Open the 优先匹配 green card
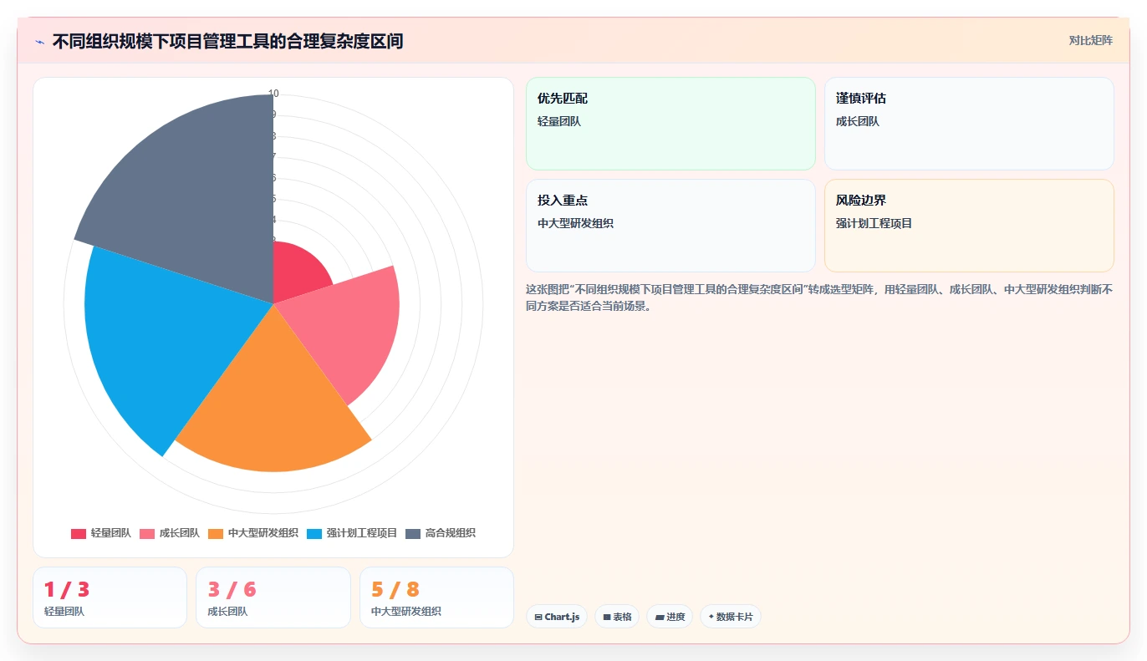The image size is (1147, 661). pyautogui.click(x=670, y=124)
